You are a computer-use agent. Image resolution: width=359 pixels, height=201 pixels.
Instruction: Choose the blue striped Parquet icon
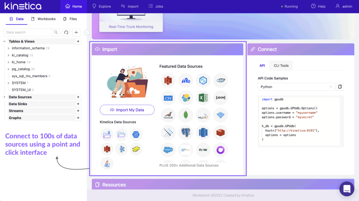tap(221, 115)
